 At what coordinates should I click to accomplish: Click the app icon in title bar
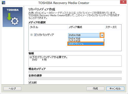3,3
